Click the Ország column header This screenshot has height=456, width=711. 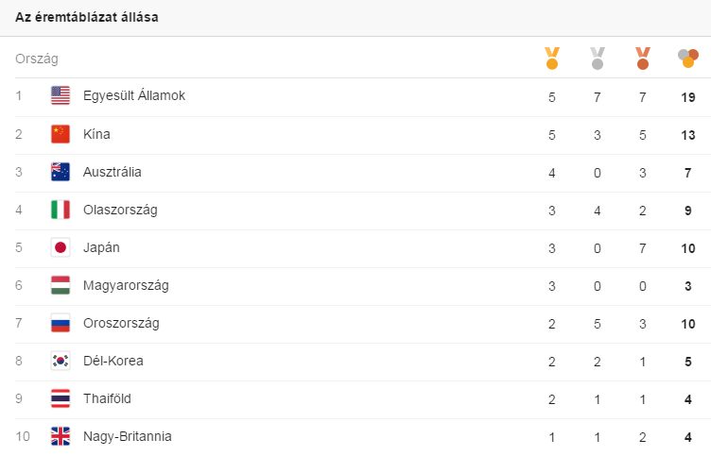coord(37,59)
